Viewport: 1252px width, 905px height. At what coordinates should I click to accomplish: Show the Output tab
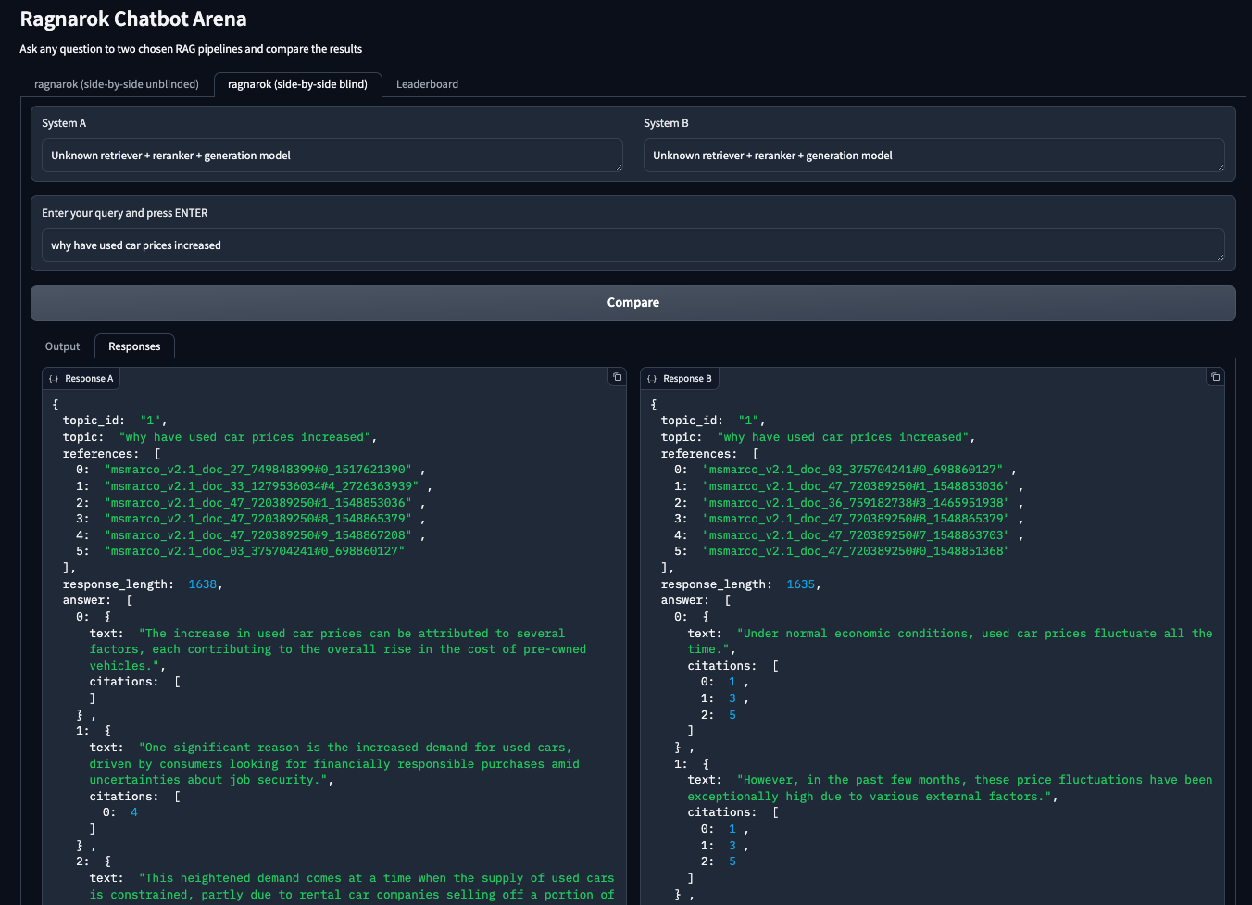(x=63, y=346)
